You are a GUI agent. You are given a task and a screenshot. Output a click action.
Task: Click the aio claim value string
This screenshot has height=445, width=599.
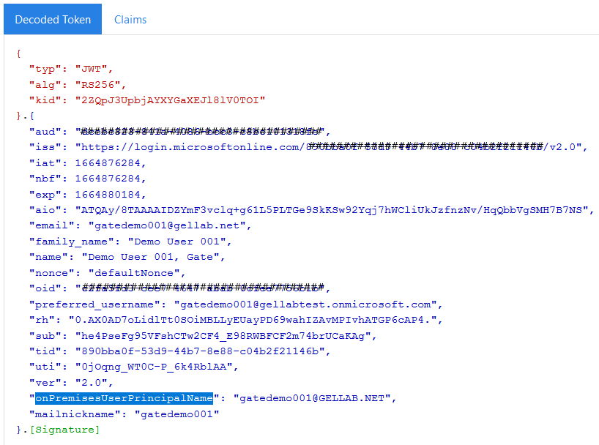(333, 210)
